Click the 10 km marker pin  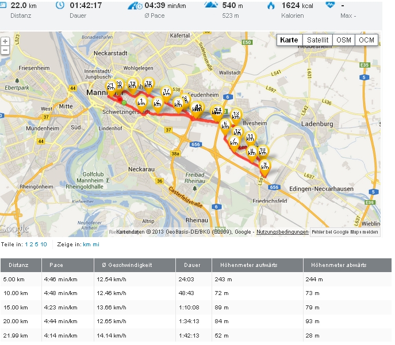point(262,151)
